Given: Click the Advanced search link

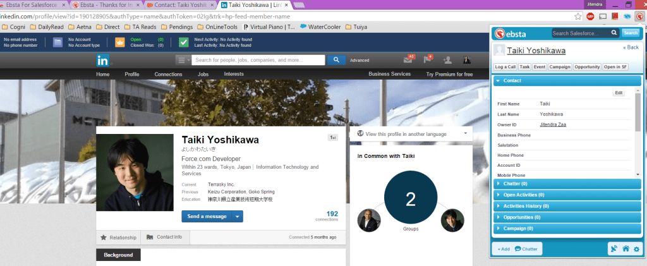Looking at the screenshot, I should point(360,60).
